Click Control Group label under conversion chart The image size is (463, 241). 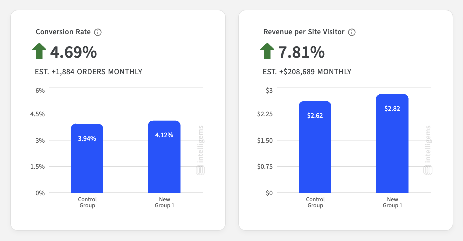tap(87, 202)
